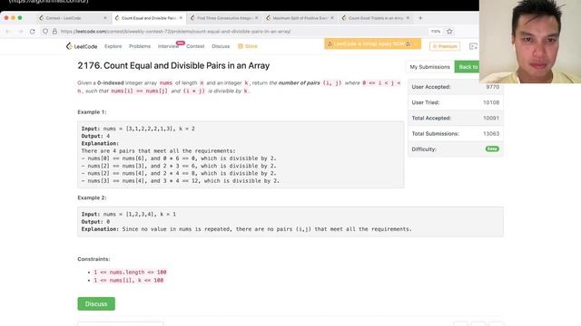Click the green Back to button
Image resolution: width=581 pixels, height=326 pixels.
coord(468,67)
